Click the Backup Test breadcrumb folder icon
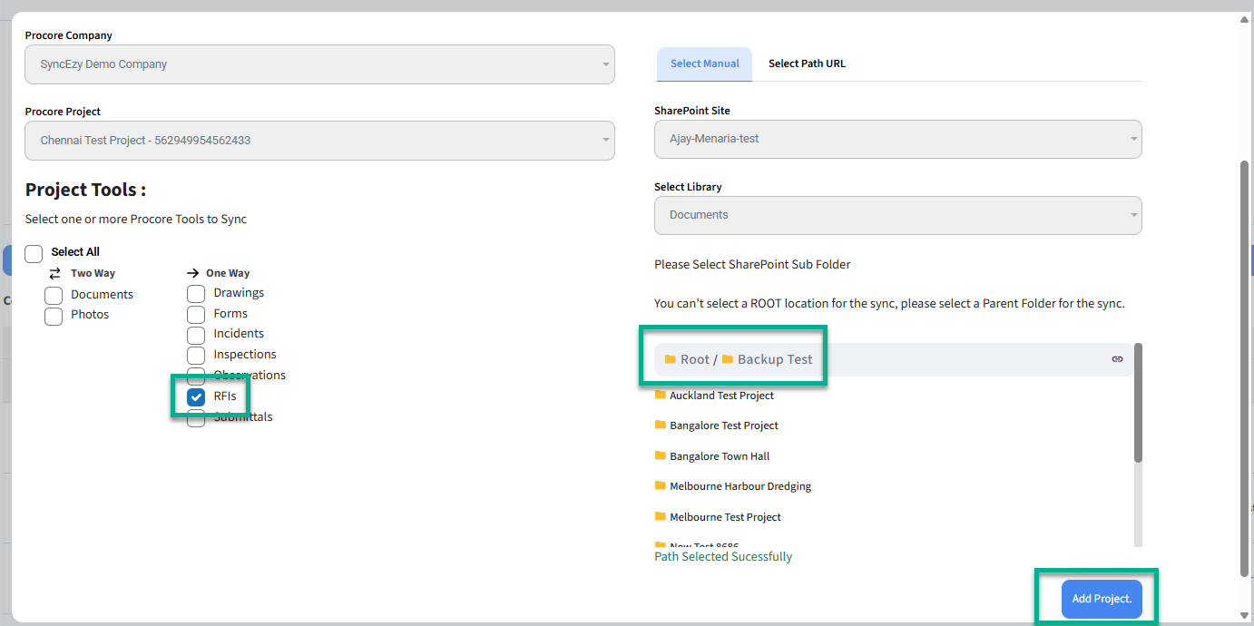 coord(727,359)
